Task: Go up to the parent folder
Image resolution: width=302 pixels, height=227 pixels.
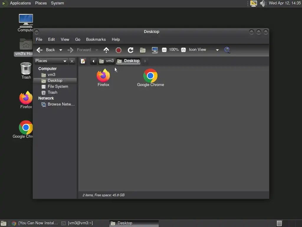Action: tap(106, 50)
